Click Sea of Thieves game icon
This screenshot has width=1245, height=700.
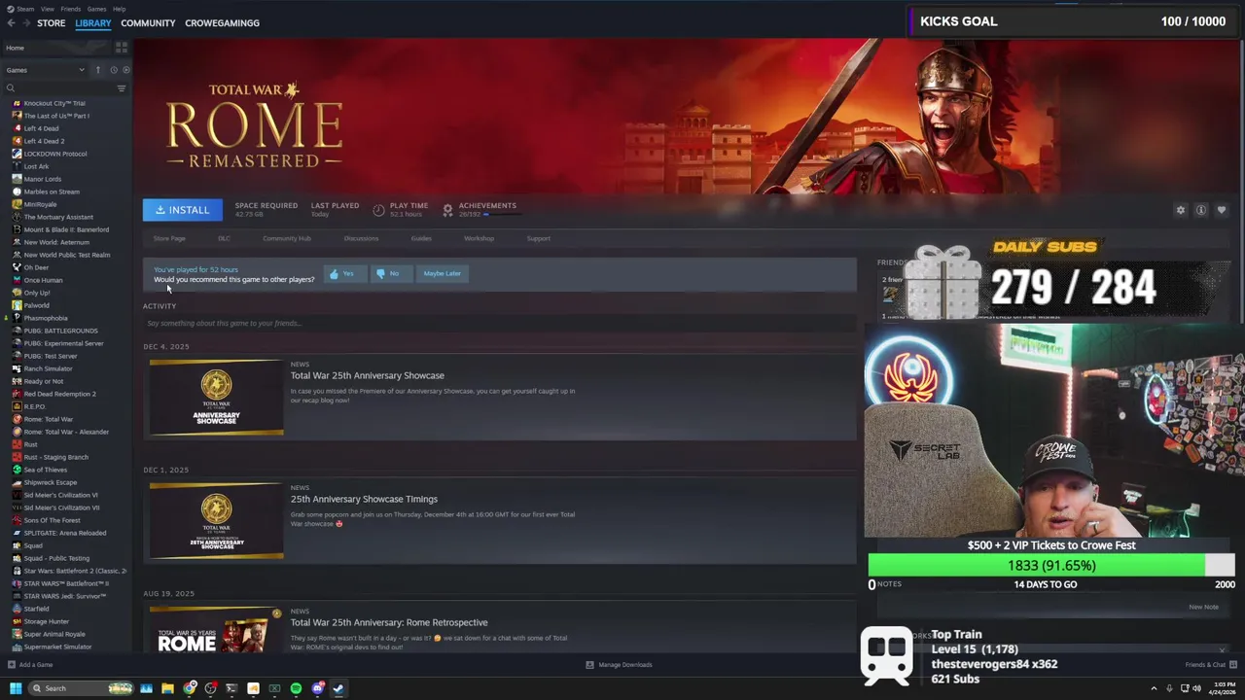point(17,470)
